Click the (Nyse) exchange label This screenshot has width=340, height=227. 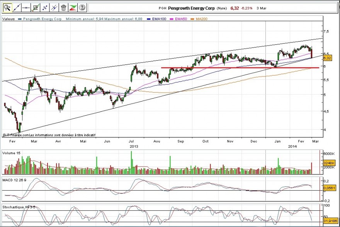(x=222, y=8)
